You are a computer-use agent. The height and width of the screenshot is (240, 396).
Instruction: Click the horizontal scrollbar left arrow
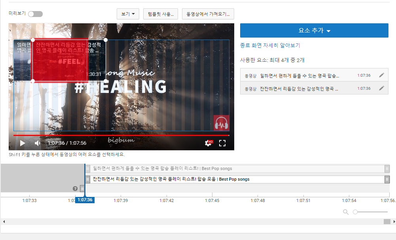pos(4,221)
